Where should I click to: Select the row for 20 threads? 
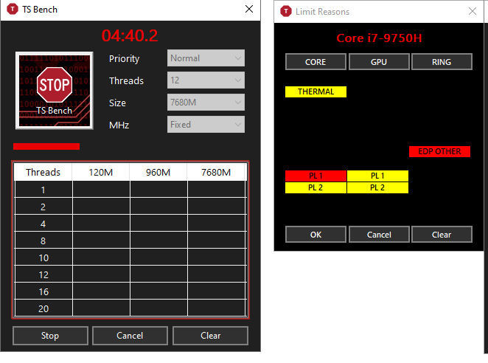130,308
